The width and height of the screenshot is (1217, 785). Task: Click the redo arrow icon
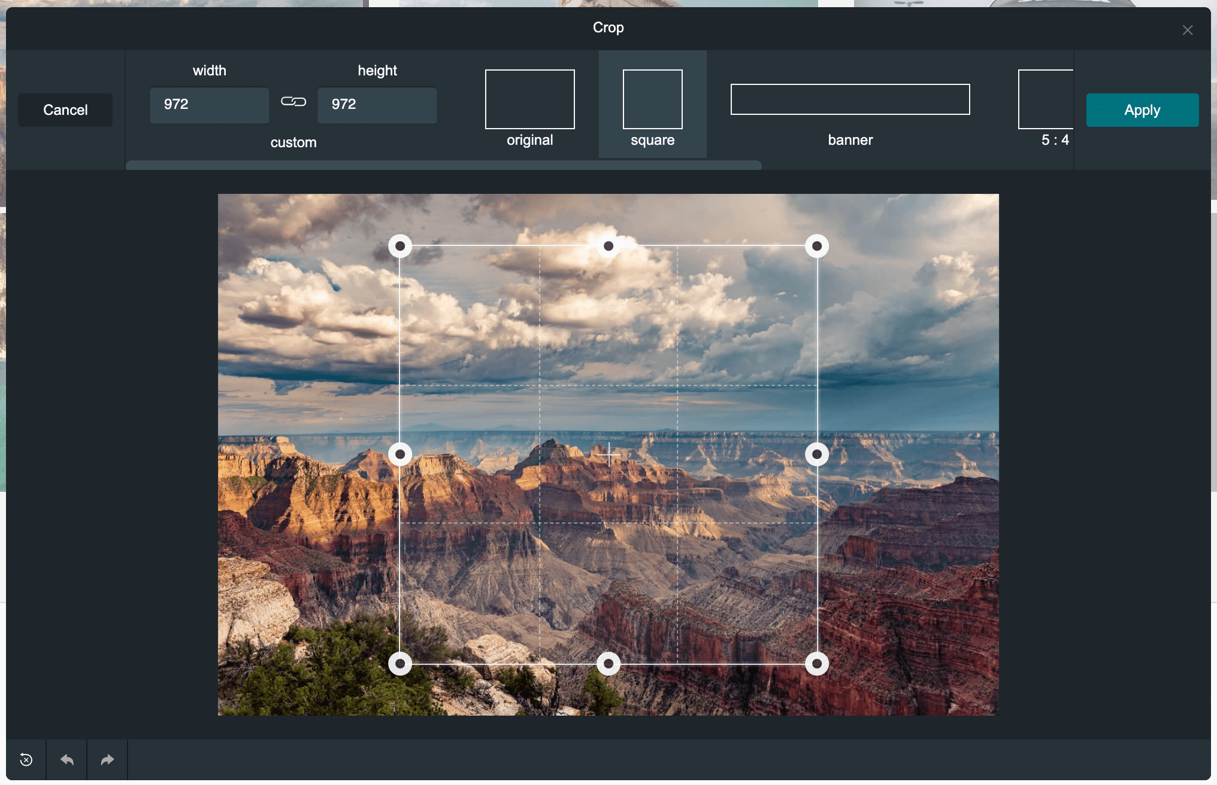click(x=107, y=760)
